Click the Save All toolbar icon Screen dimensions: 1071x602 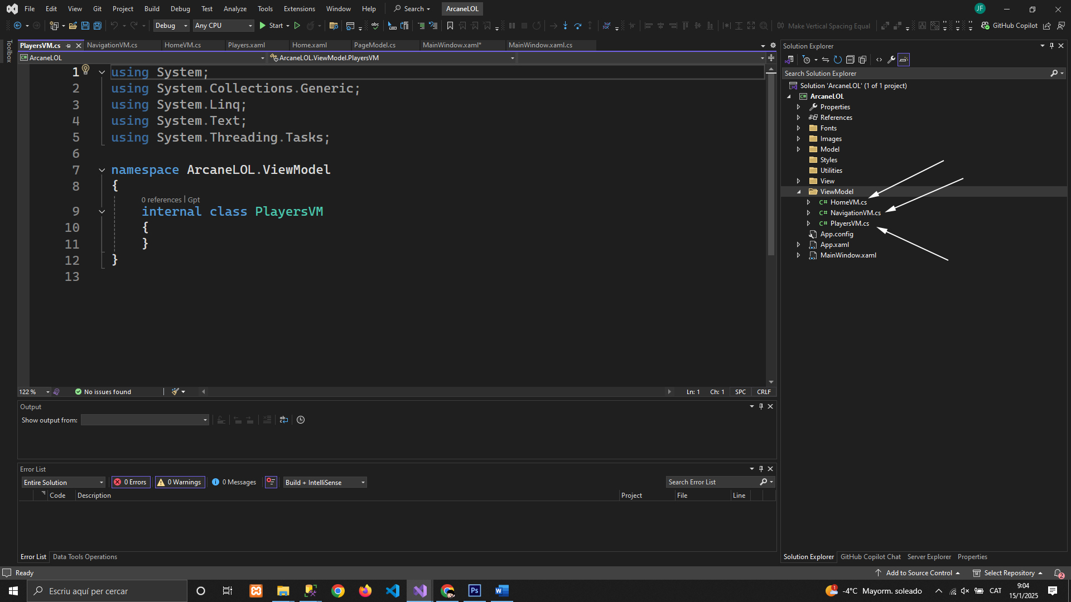(x=98, y=26)
